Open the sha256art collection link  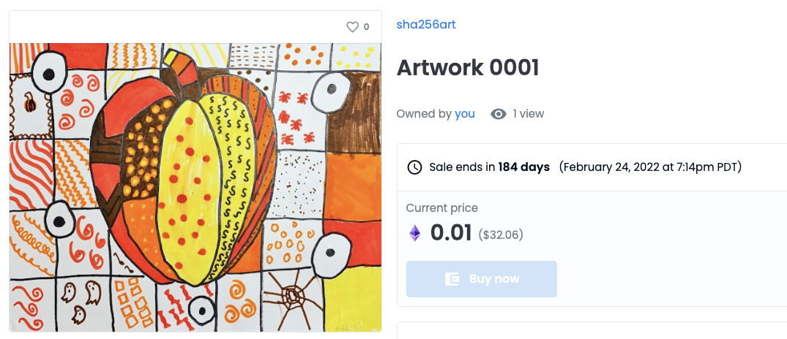426,24
